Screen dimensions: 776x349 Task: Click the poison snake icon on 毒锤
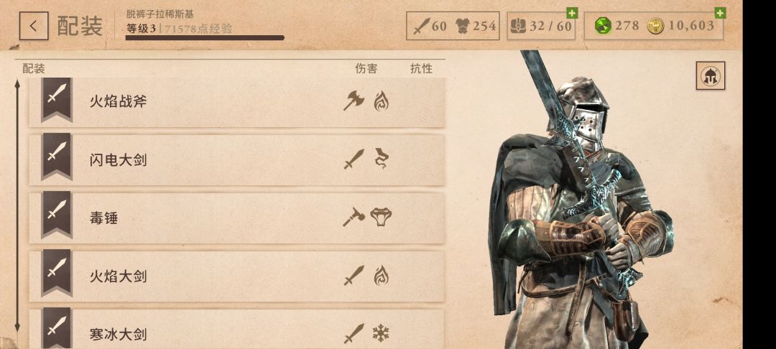tap(381, 217)
